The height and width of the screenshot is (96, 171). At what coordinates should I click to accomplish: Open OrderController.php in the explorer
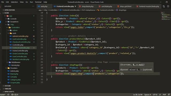[20, 54]
